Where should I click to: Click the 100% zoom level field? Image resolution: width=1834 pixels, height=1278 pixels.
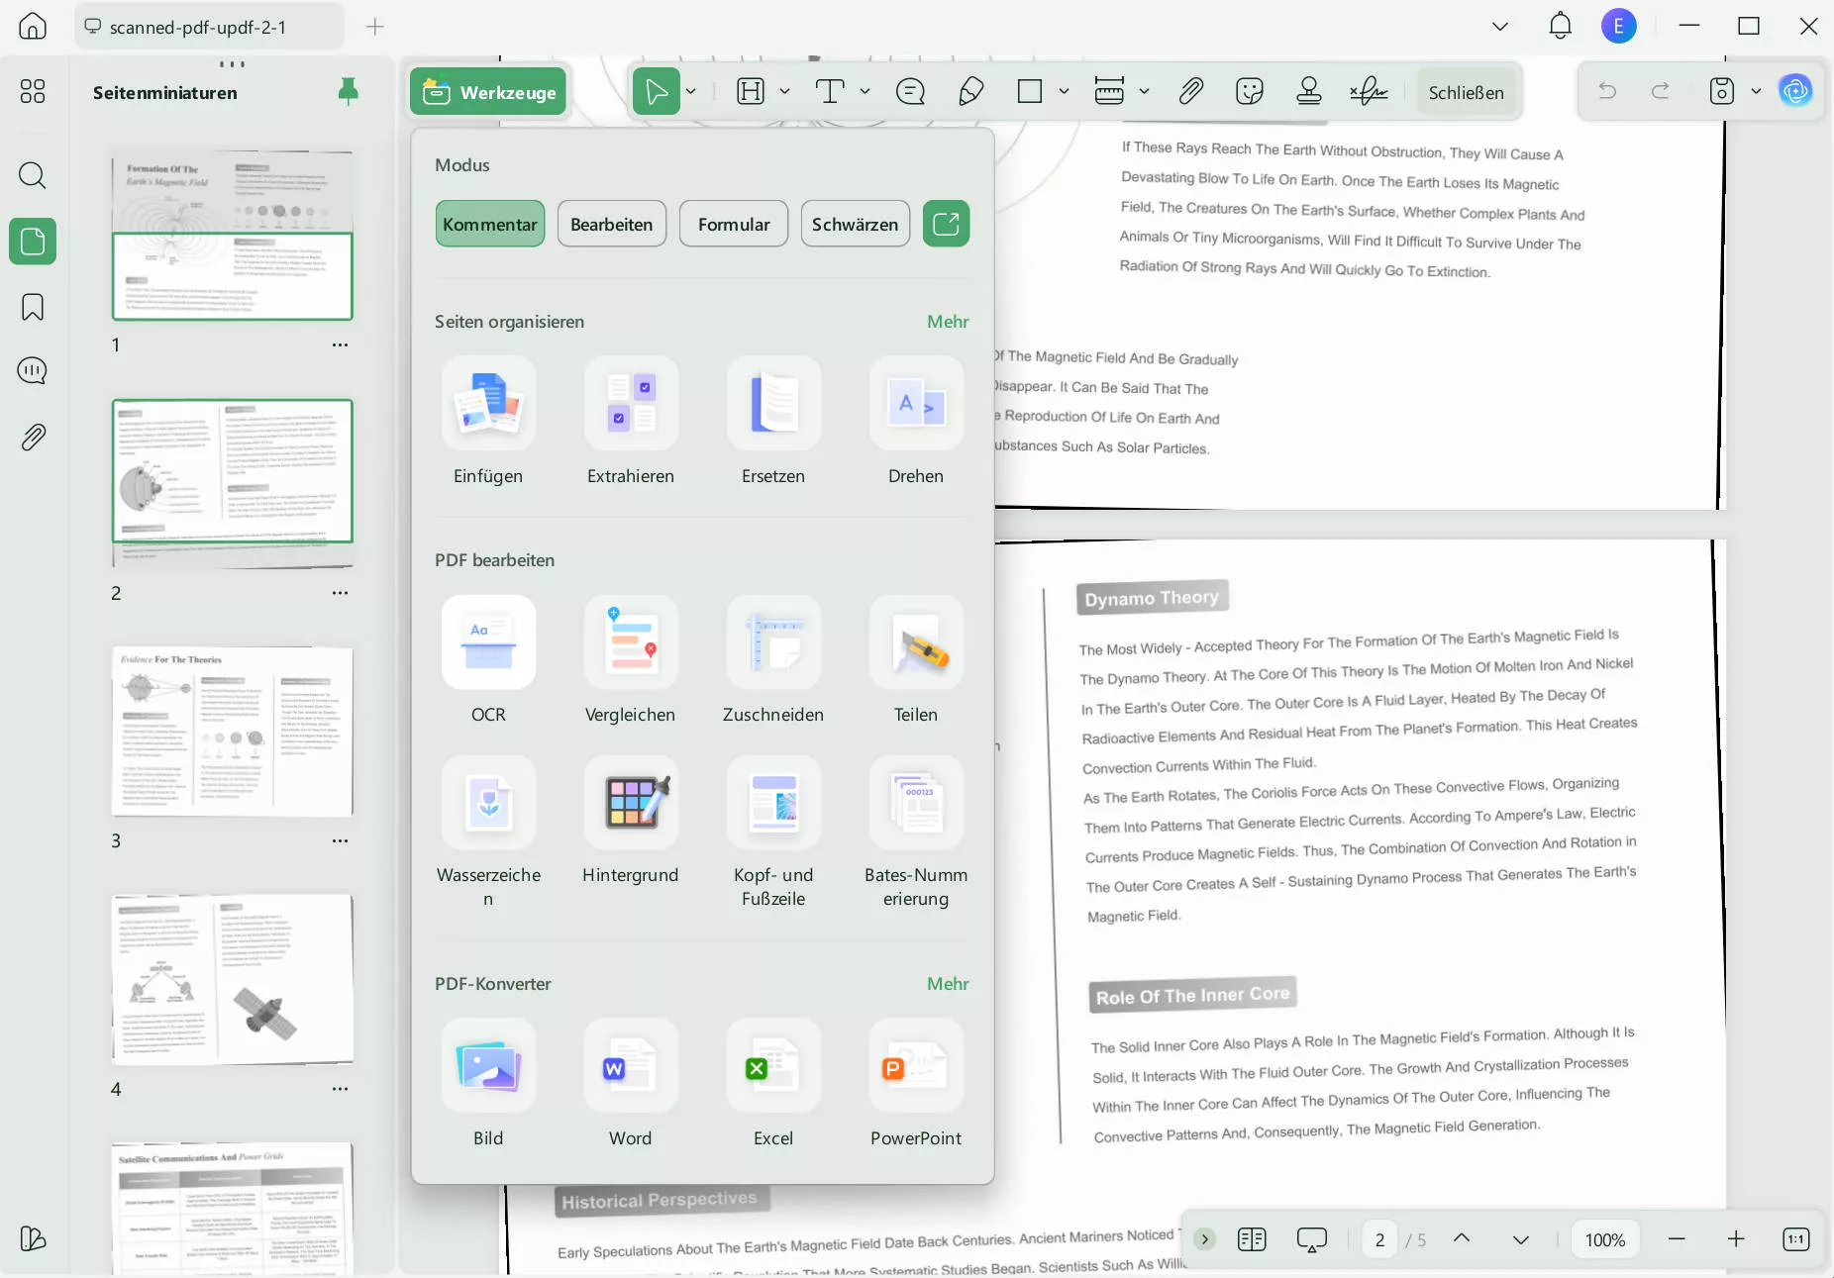(1605, 1239)
